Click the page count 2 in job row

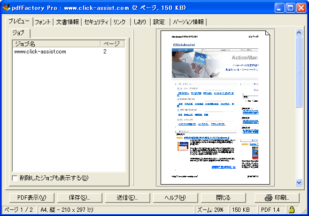pyautogui.click(x=105, y=52)
